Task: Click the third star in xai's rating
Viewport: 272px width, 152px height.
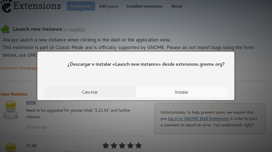Action: (122, 146)
